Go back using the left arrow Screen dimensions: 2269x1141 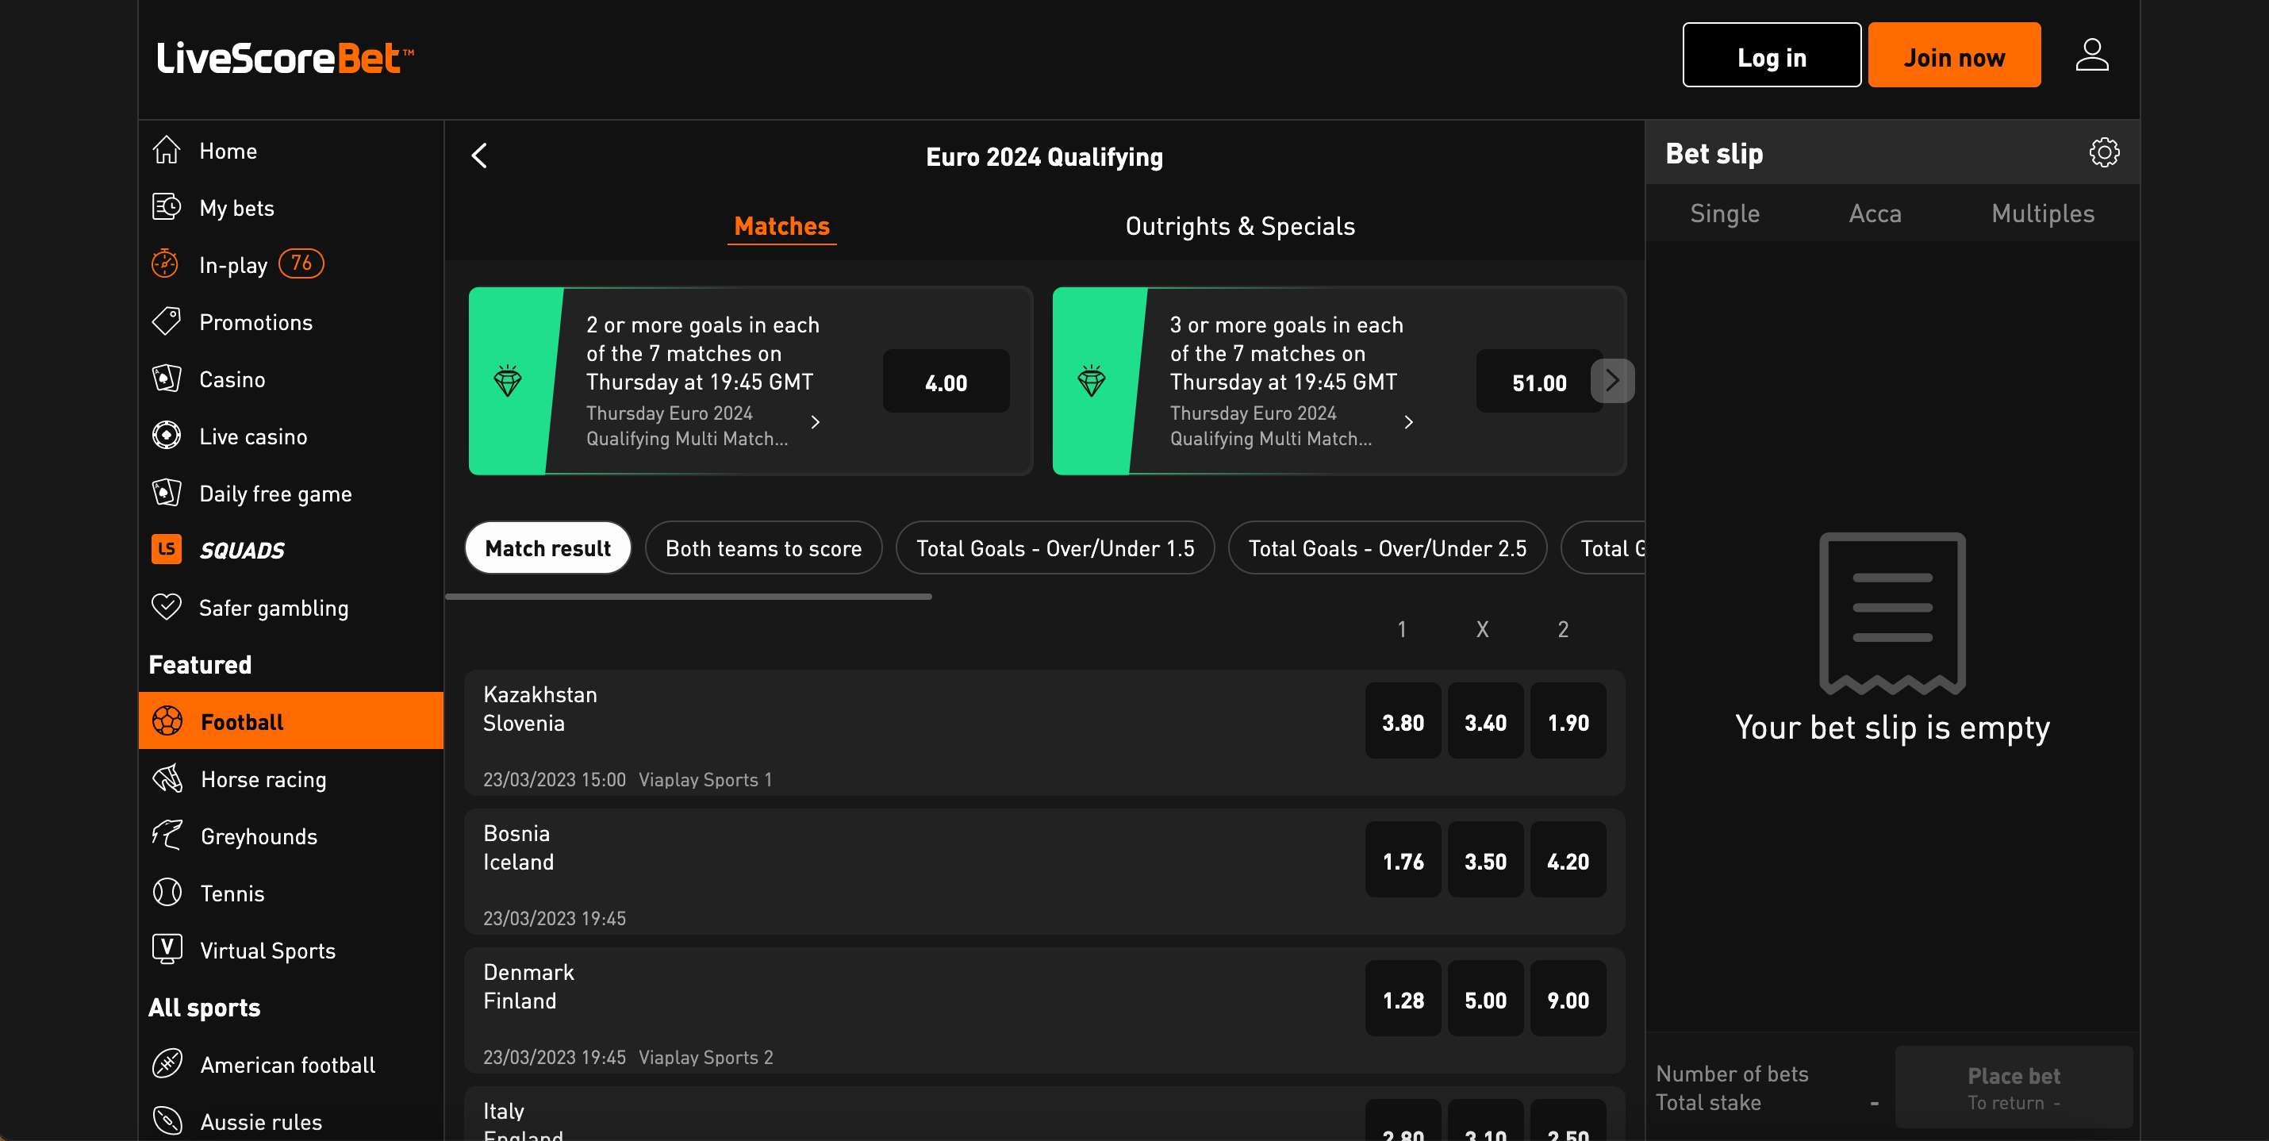pyautogui.click(x=479, y=156)
